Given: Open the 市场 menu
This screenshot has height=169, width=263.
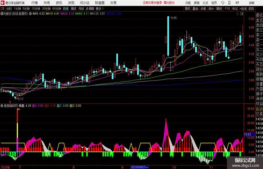Looking at the screenshot, I should (x=47, y=3).
